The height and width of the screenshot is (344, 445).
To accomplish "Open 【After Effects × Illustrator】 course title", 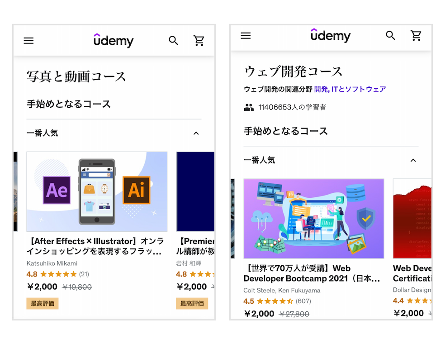I will point(95,246).
